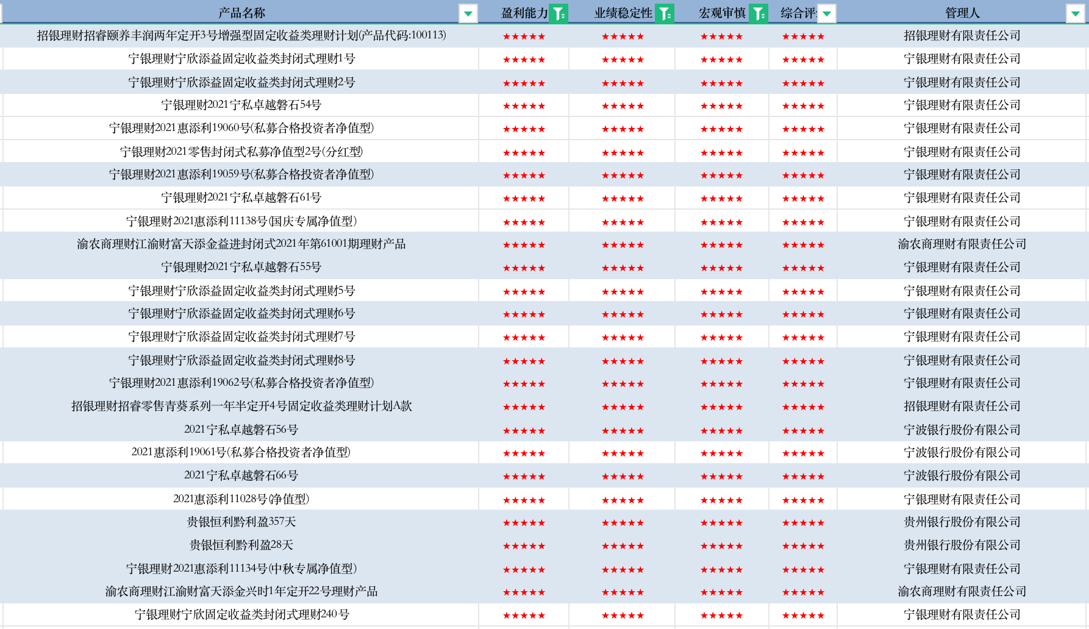Select cell 宁银理财宁欣添益固定收益类封闭式理财2号

[241, 82]
